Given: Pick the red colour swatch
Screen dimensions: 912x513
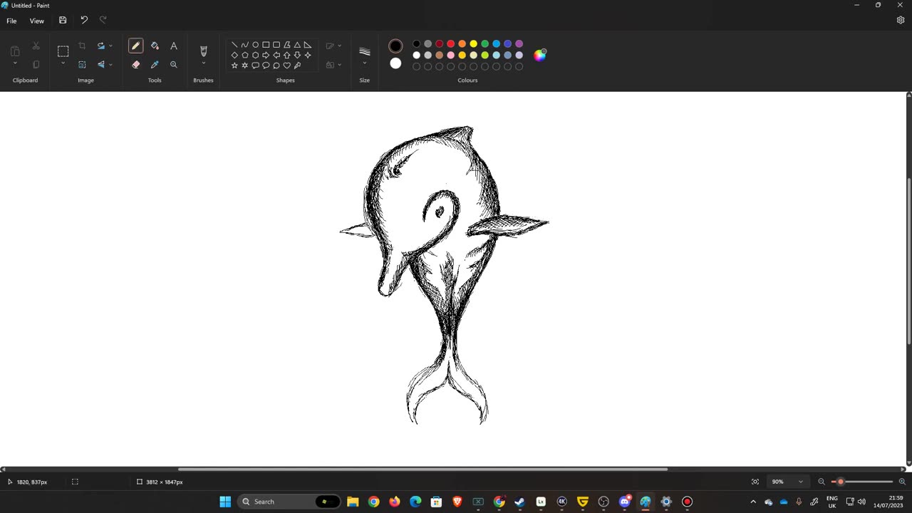Looking at the screenshot, I should [450, 44].
